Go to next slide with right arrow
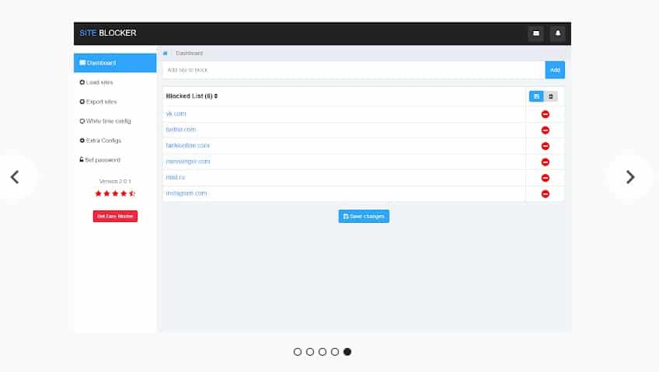 [x=630, y=177]
